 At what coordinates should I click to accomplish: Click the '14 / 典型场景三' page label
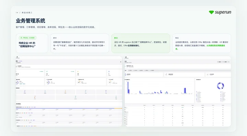click(24, 13)
